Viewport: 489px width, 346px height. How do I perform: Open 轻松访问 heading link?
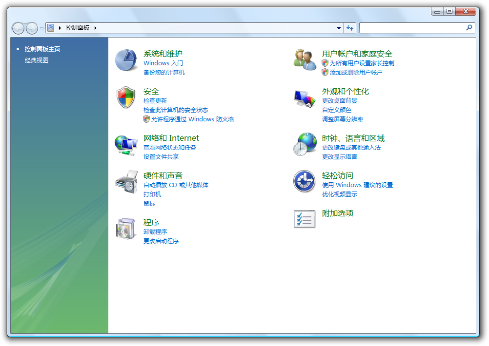click(x=338, y=175)
